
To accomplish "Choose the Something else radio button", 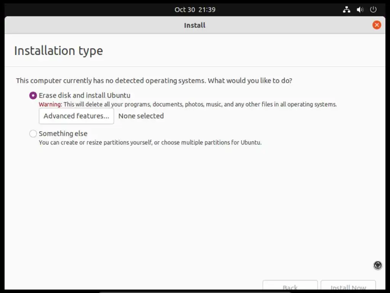I will click(33, 134).
